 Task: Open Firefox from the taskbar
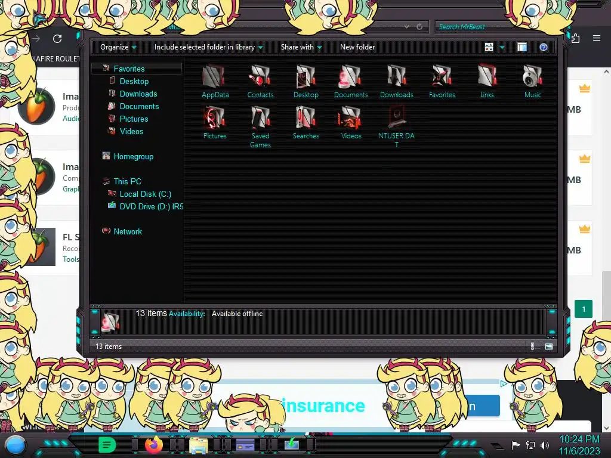[153, 444]
